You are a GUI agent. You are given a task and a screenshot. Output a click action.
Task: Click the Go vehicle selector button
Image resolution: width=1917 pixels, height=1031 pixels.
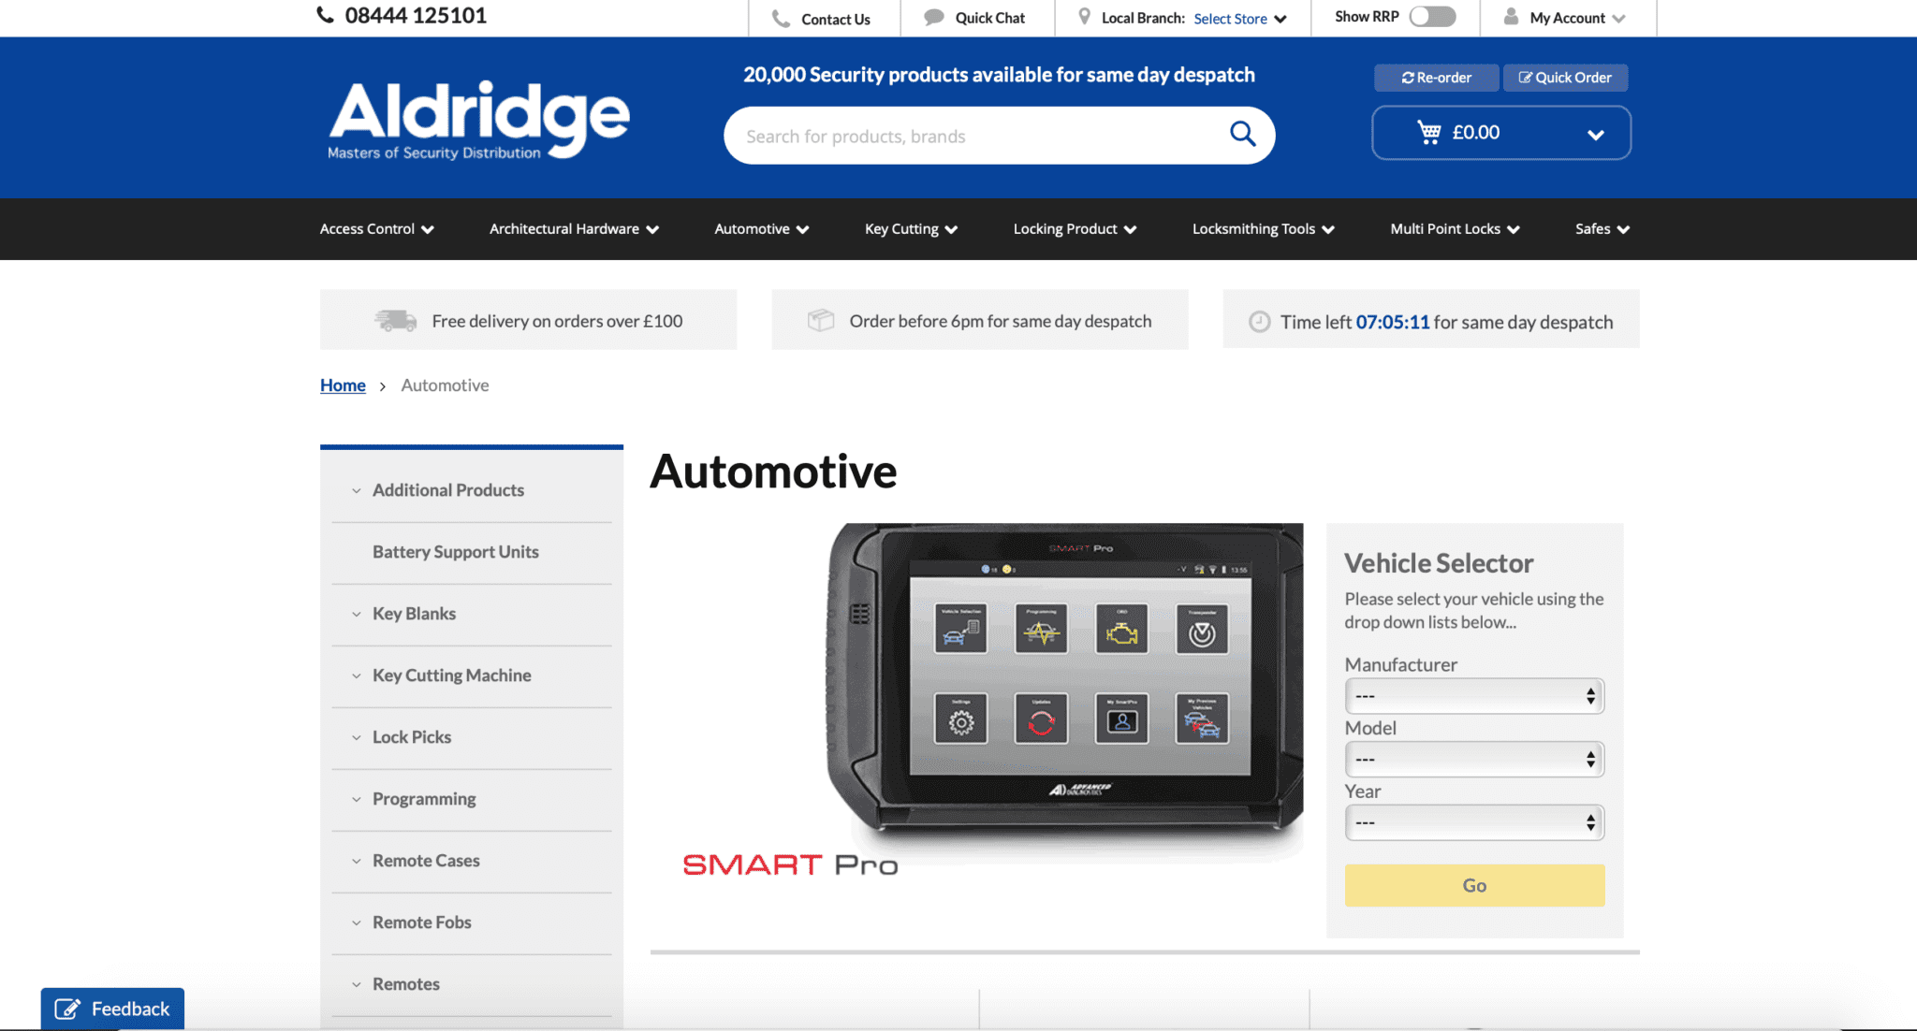1473,884
